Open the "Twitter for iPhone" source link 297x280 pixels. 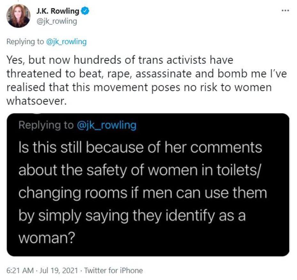tap(113, 270)
